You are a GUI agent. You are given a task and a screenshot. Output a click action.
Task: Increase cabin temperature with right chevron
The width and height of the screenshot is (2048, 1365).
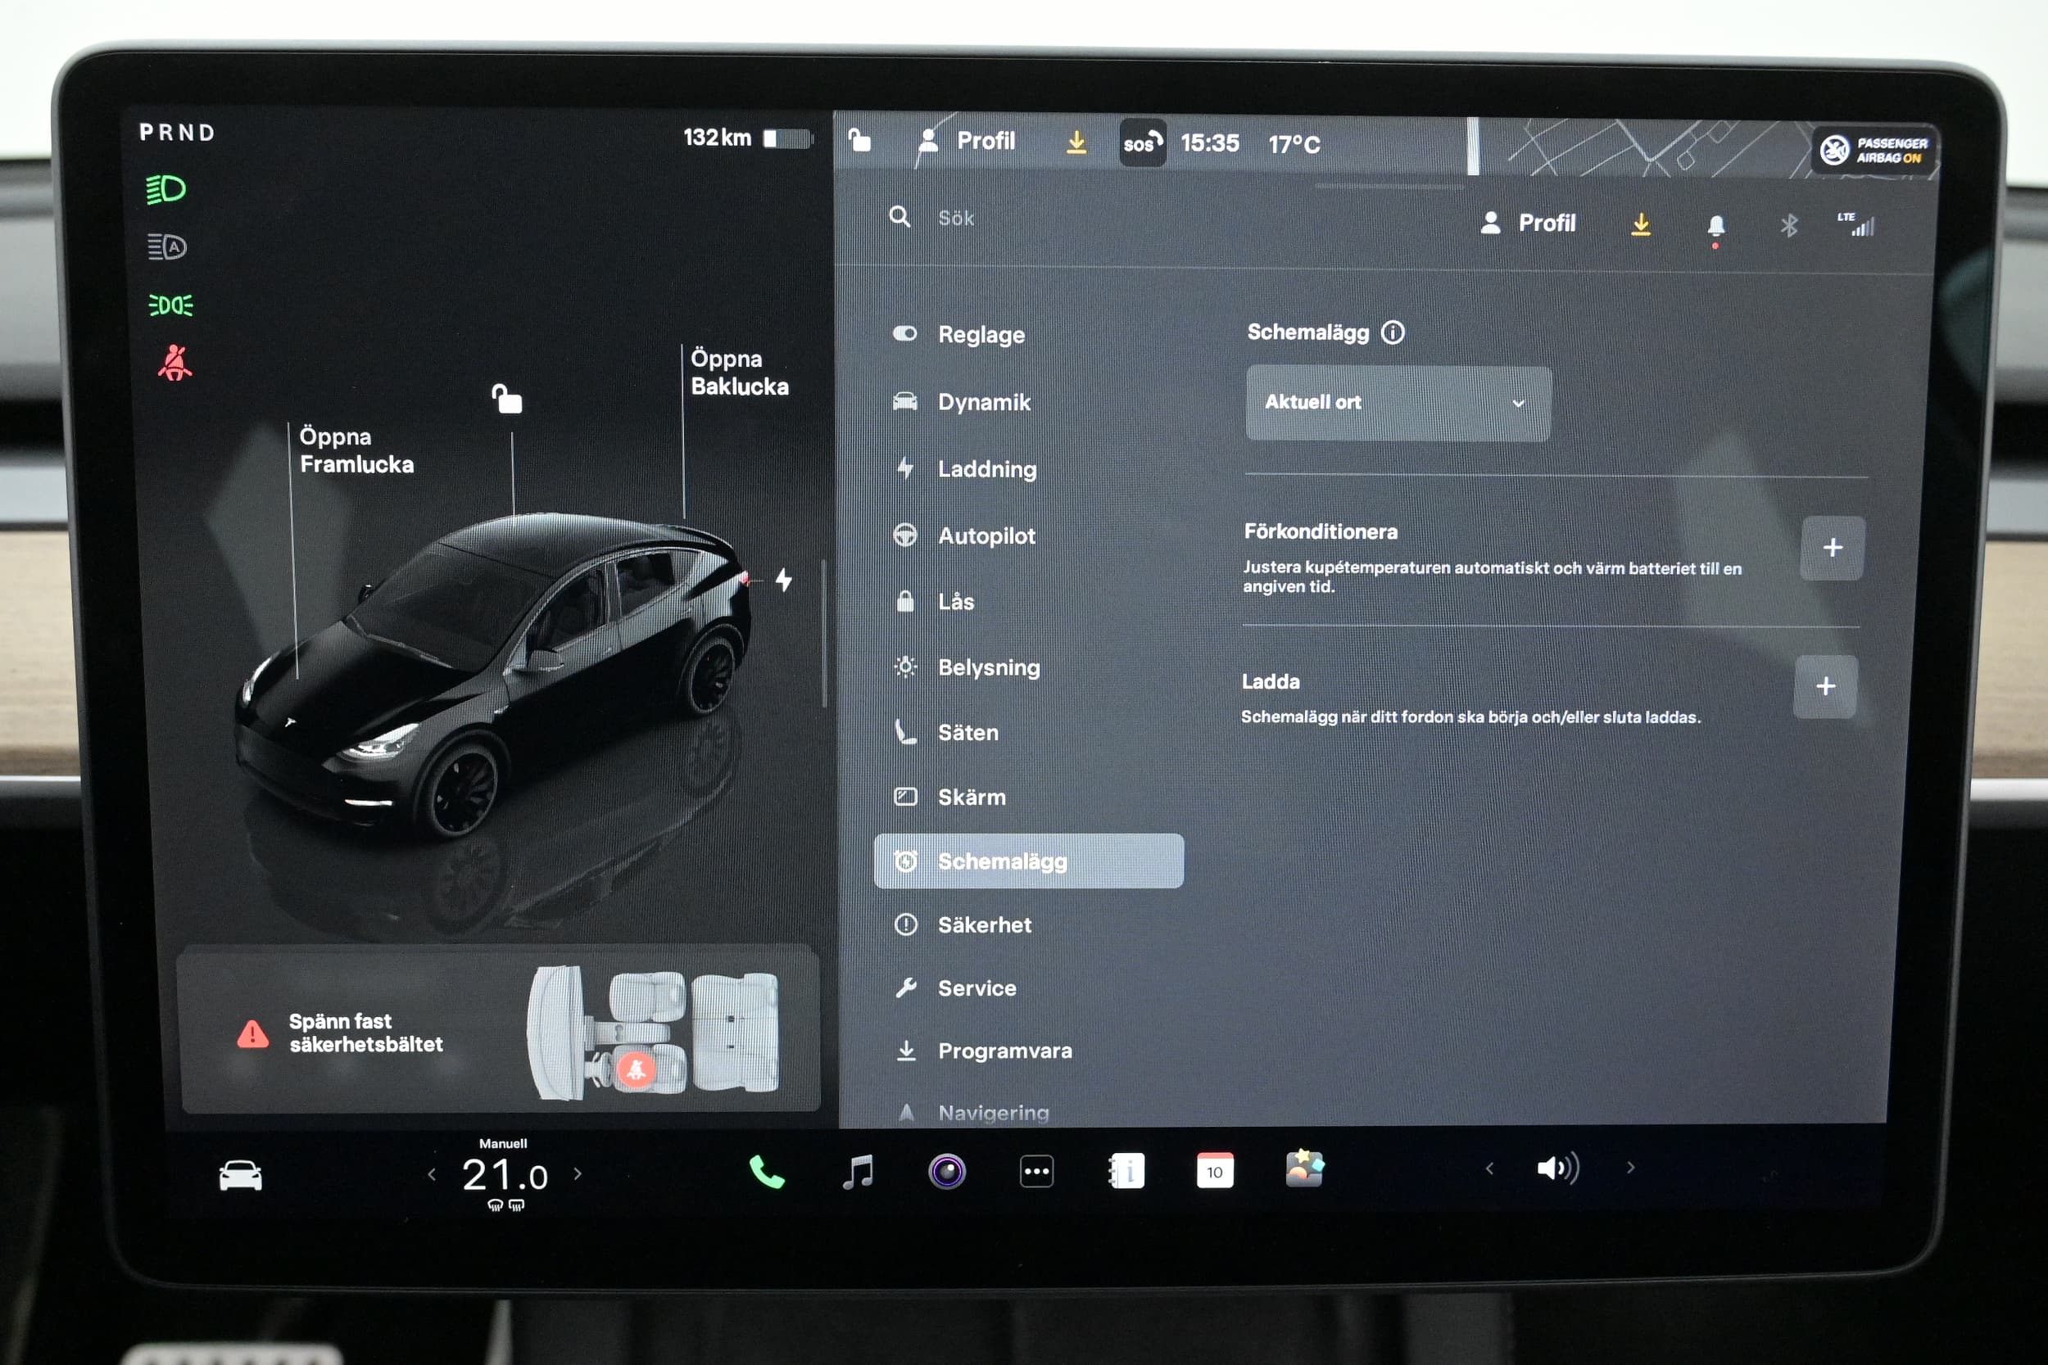pyautogui.click(x=578, y=1174)
